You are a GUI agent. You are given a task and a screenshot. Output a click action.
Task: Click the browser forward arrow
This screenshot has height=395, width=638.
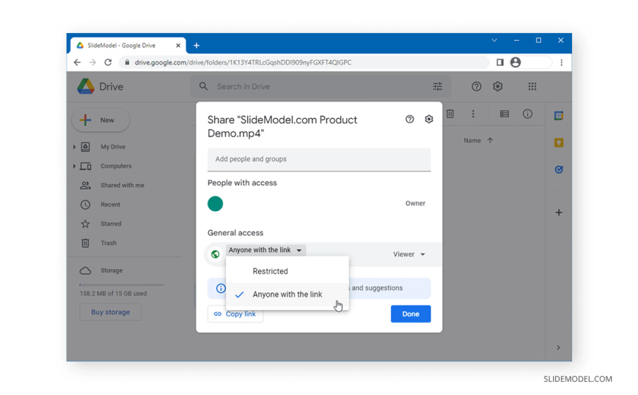(92, 62)
